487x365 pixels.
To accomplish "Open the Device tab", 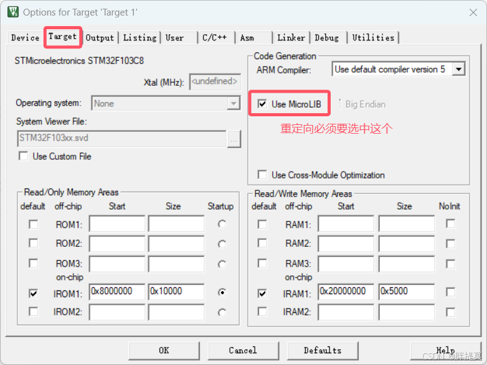I will pyautogui.click(x=25, y=38).
